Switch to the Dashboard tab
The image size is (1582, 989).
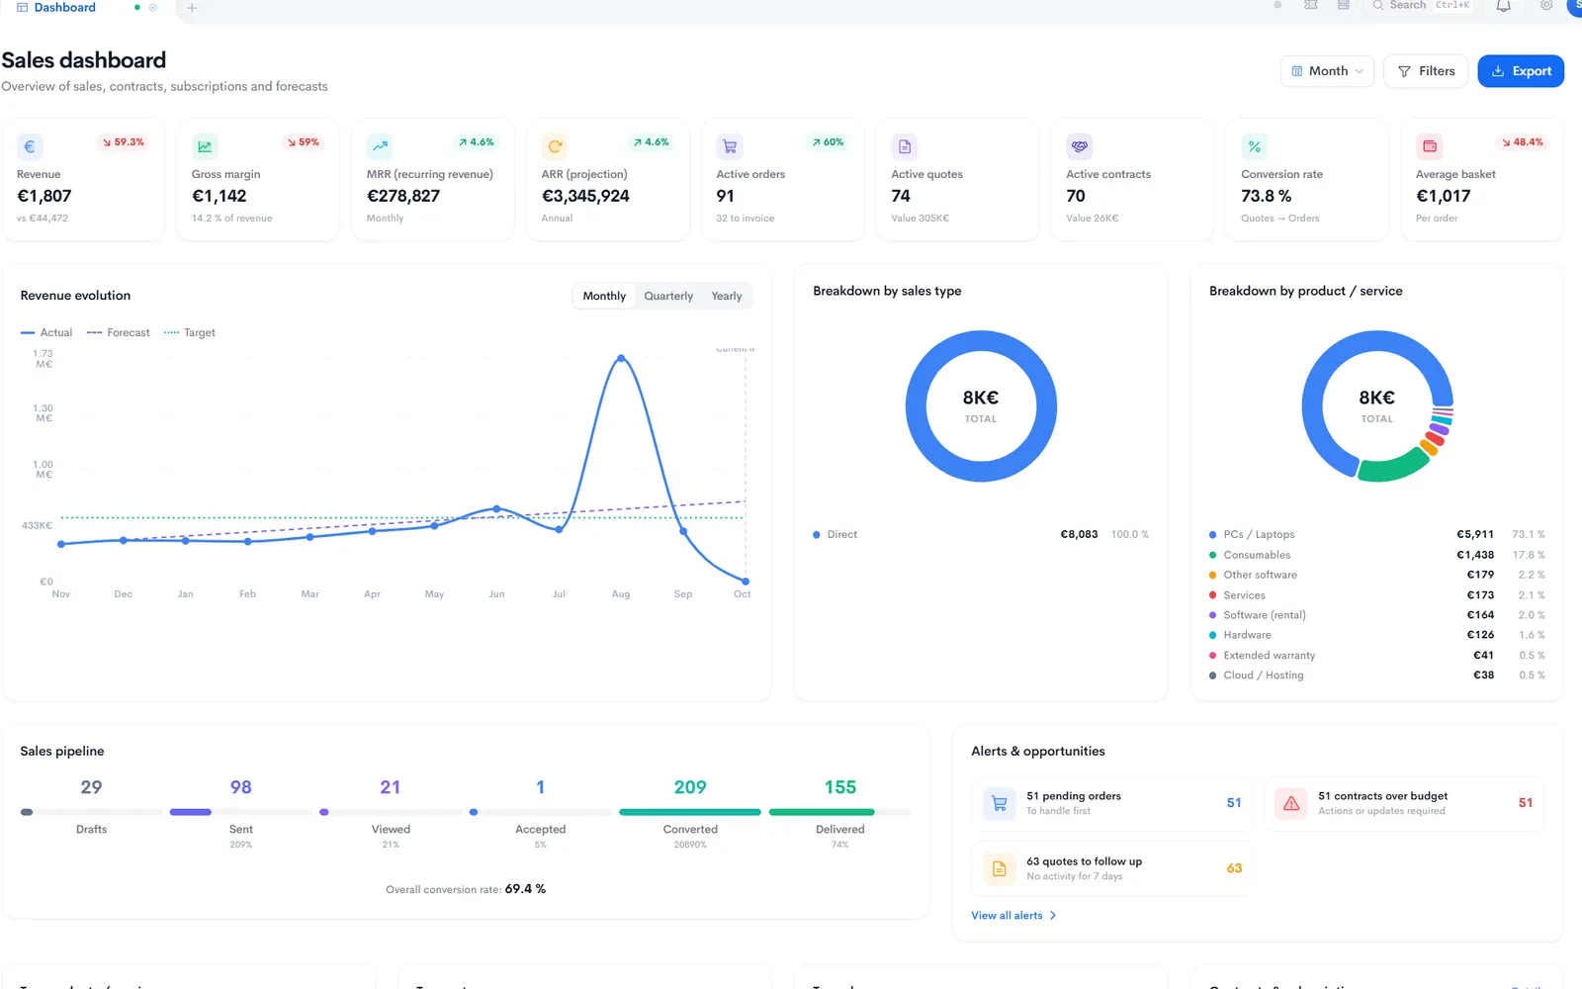56,7
